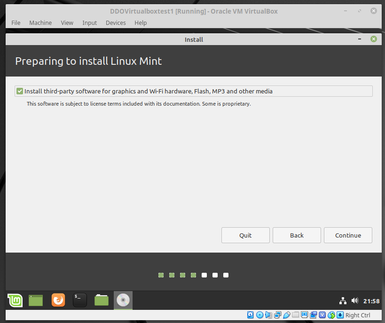The height and width of the screenshot is (323, 385).
Task: Click the Quit button
Action: [245, 235]
